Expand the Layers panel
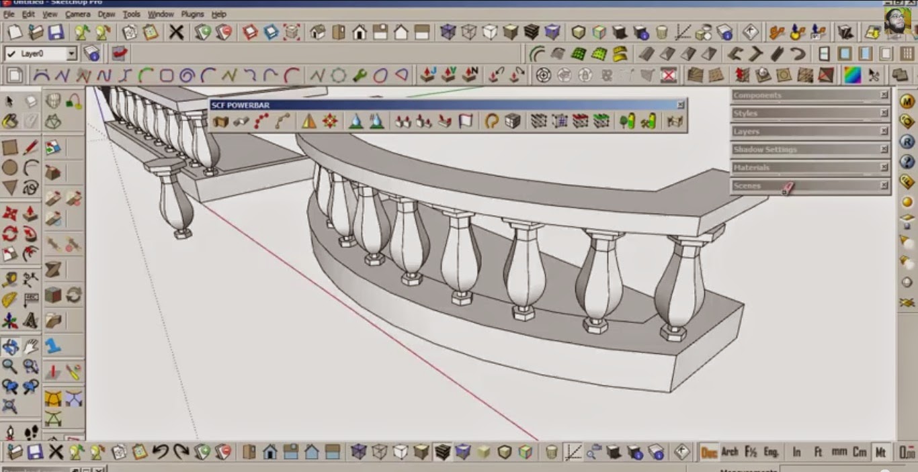Image resolution: width=918 pixels, height=472 pixels. pos(810,132)
